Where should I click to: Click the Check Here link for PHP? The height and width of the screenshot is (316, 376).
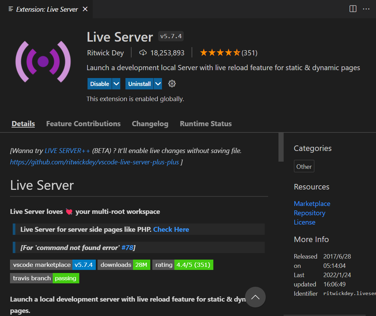pos(171,229)
